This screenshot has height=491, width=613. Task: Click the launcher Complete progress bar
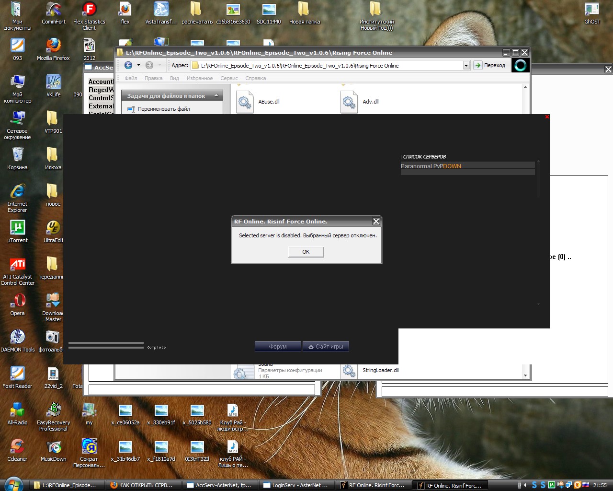coord(106,345)
